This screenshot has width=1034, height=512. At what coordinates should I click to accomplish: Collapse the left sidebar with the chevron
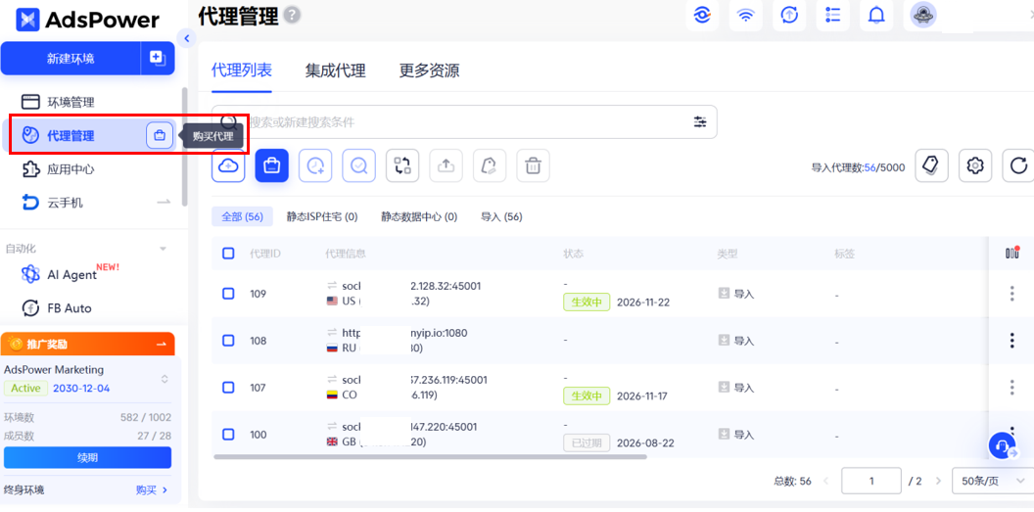click(187, 38)
